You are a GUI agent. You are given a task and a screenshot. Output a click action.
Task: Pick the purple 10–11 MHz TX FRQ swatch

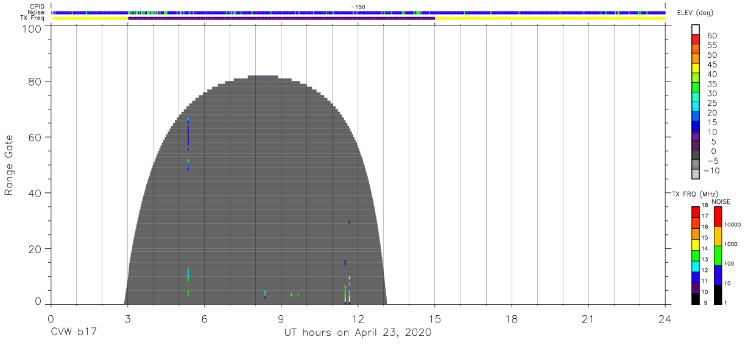point(696,288)
